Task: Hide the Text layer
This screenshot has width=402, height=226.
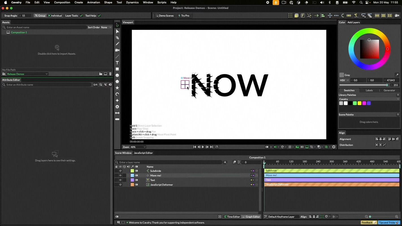Action: tap(120, 180)
